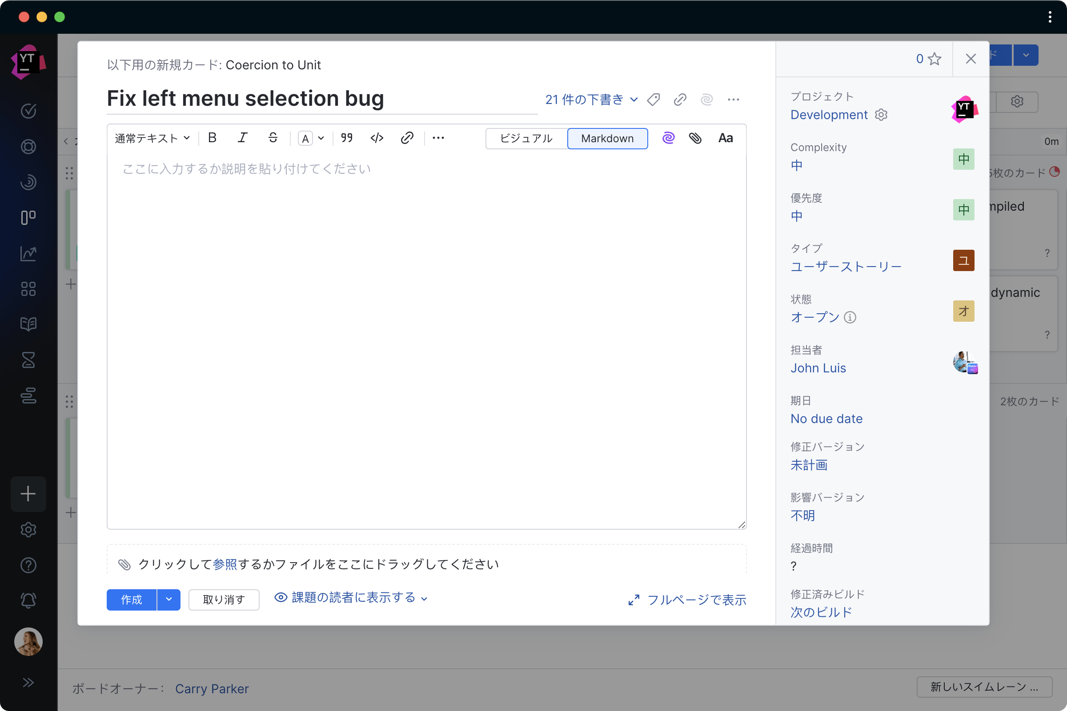
Task: Open the 通常テキスト text style dropdown
Action: [152, 138]
